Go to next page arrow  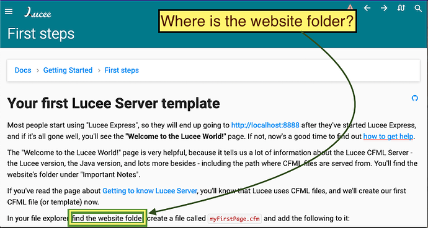(x=384, y=8)
